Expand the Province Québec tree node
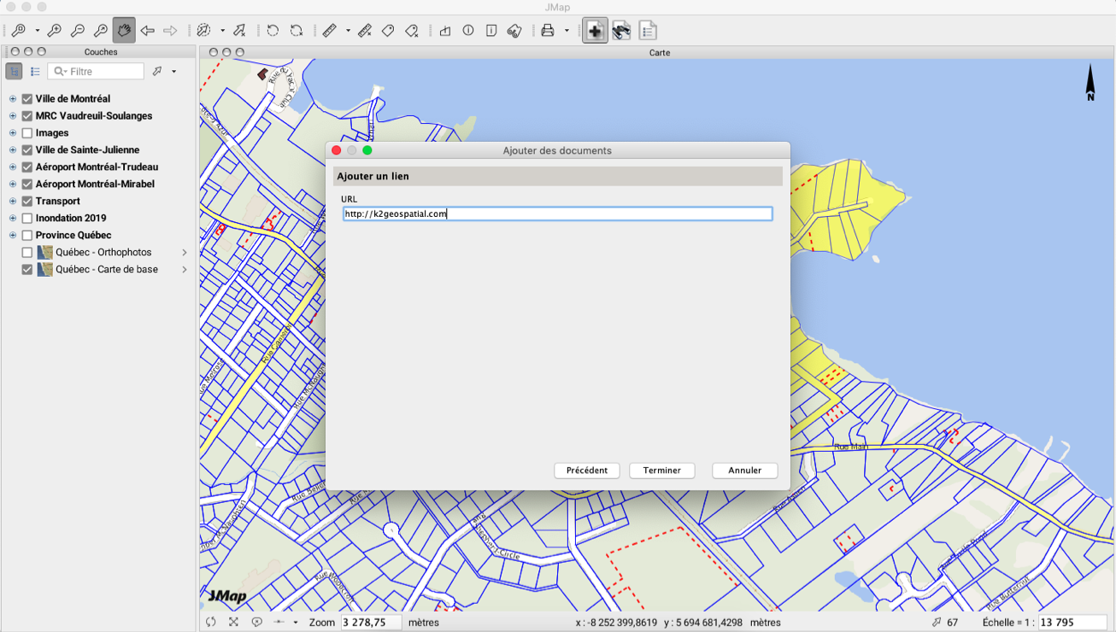Image resolution: width=1116 pixels, height=632 pixels. pyautogui.click(x=13, y=236)
